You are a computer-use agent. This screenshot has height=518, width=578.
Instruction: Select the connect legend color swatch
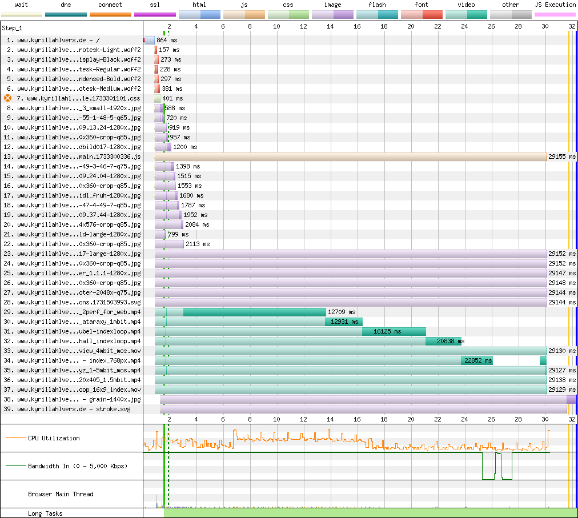click(111, 15)
